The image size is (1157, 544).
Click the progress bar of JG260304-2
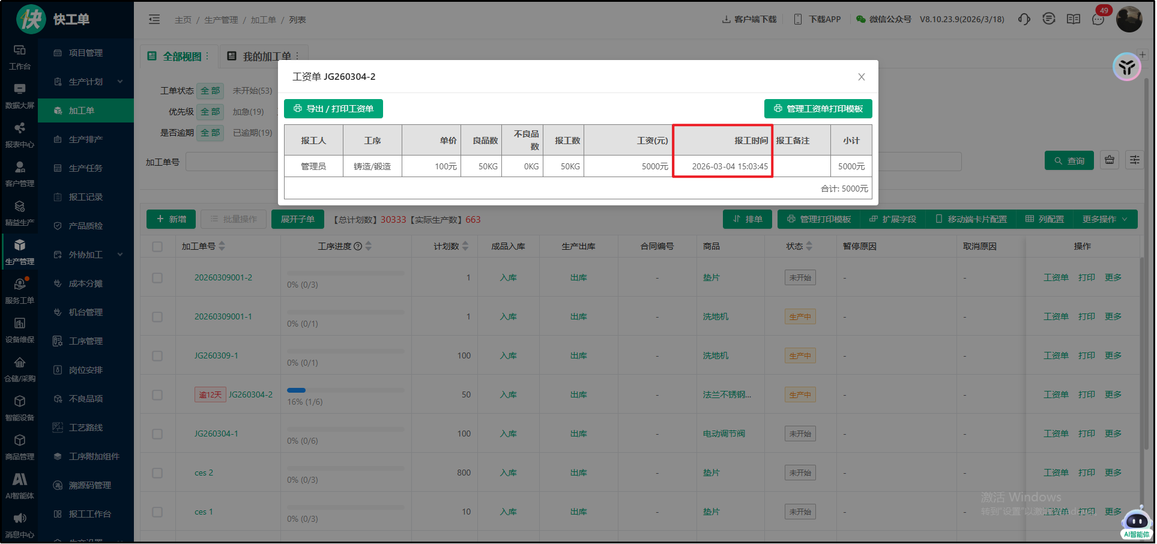pyautogui.click(x=345, y=390)
